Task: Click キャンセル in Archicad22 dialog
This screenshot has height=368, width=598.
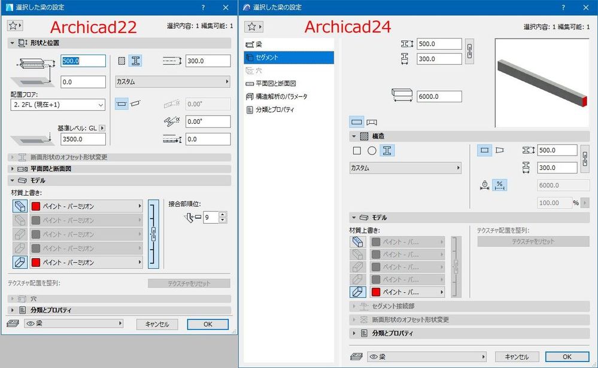Action: (157, 324)
